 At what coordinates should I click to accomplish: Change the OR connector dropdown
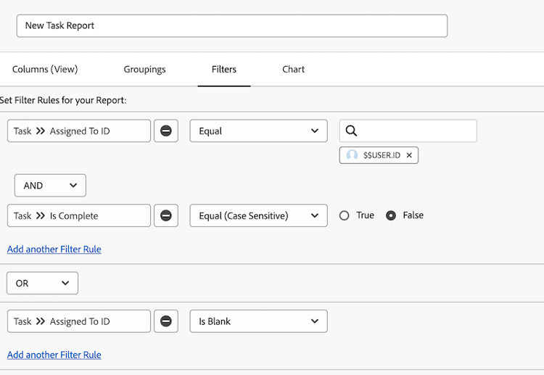(42, 283)
